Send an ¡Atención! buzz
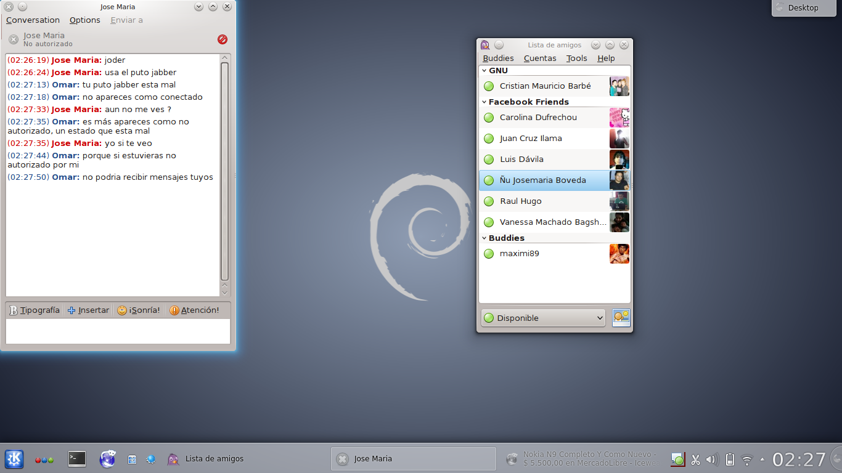Image resolution: width=842 pixels, height=473 pixels. tap(194, 310)
